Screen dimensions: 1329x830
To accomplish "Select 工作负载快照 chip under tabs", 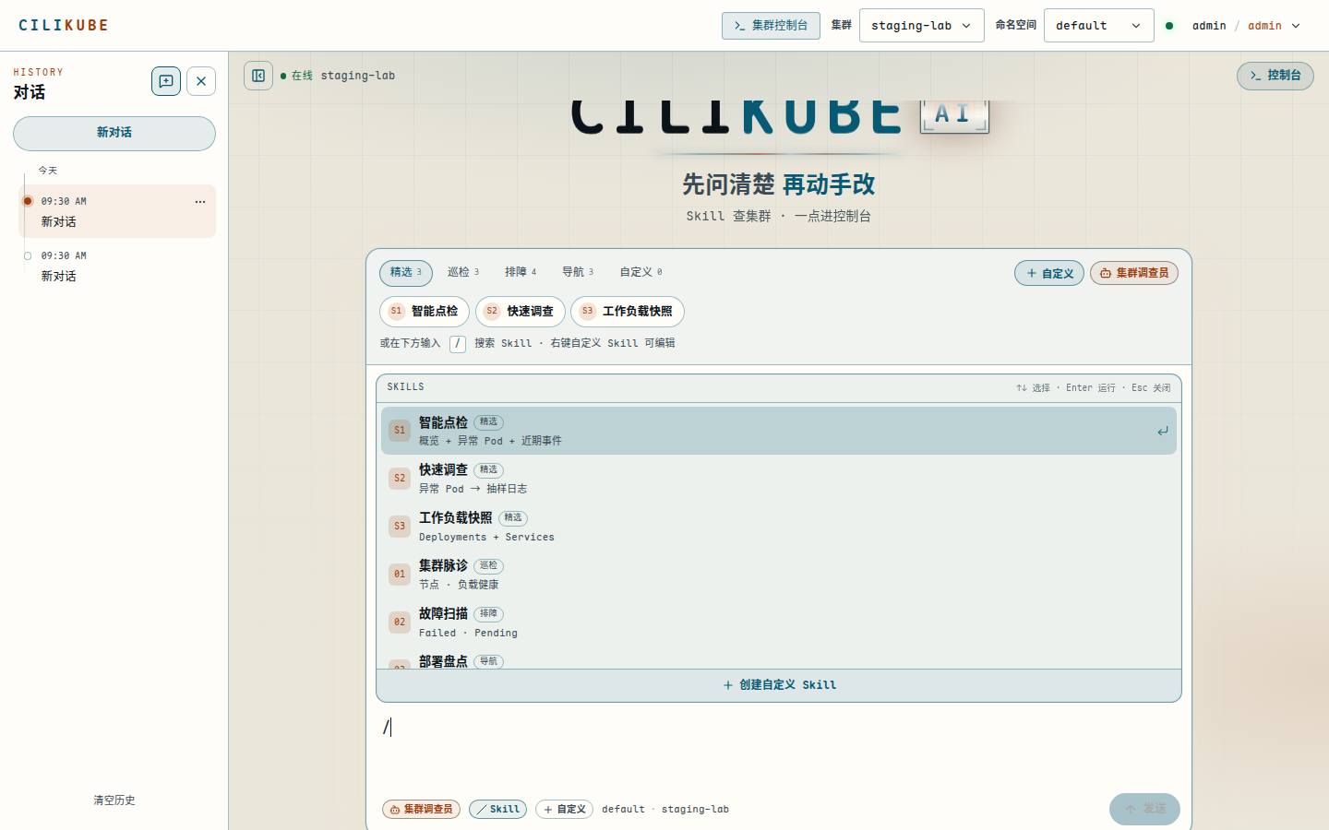I will pyautogui.click(x=628, y=312).
